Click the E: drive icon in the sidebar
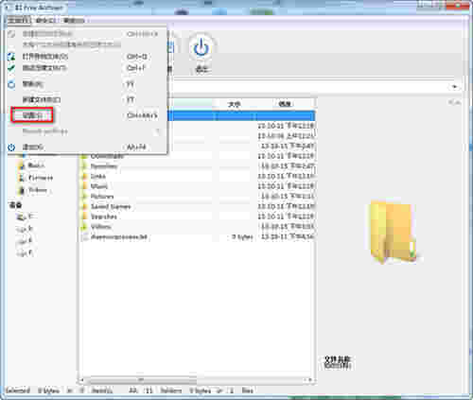Image resolution: width=473 pixels, height=400 pixels. [22, 241]
